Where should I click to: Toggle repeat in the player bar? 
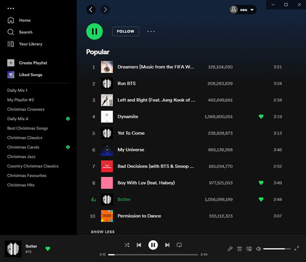point(179,245)
